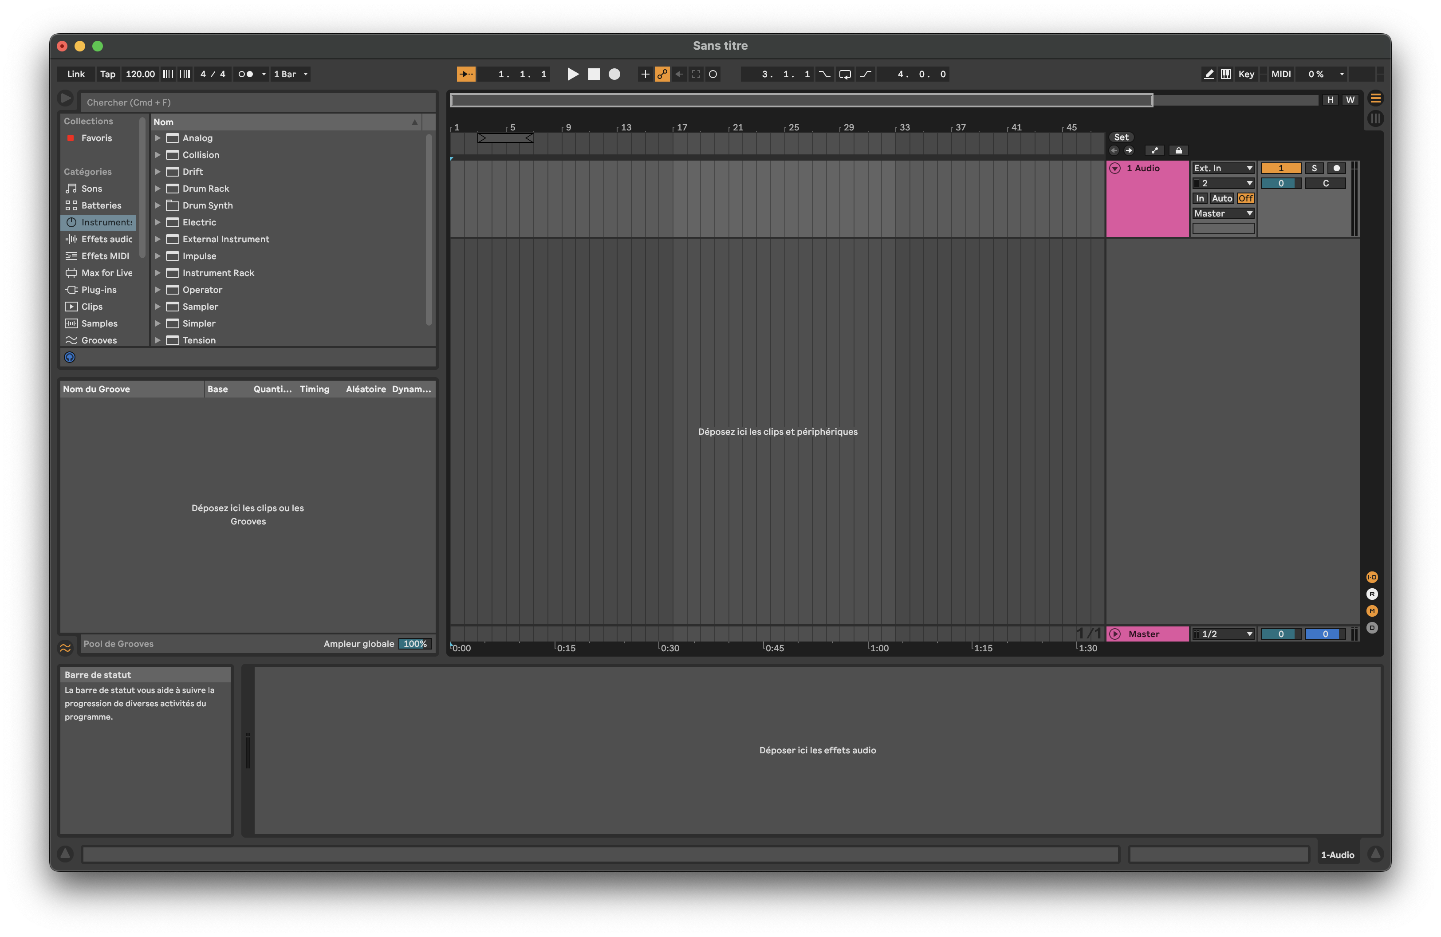Click the Session Record circle icon
Viewport: 1441px width, 937px height.
[713, 74]
